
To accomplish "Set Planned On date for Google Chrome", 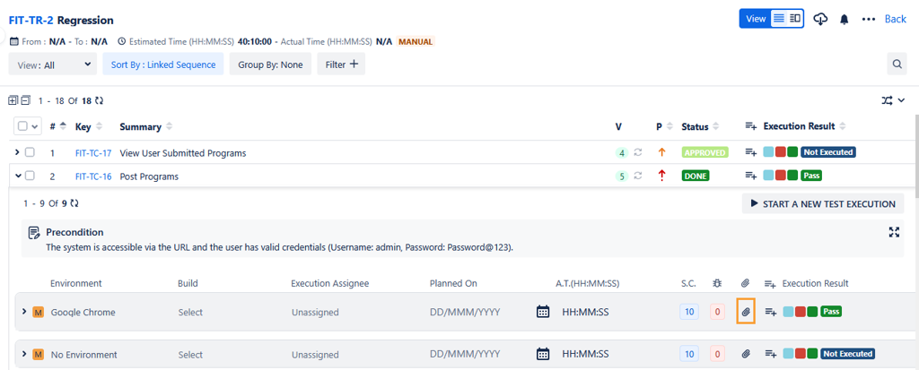I will [466, 312].
